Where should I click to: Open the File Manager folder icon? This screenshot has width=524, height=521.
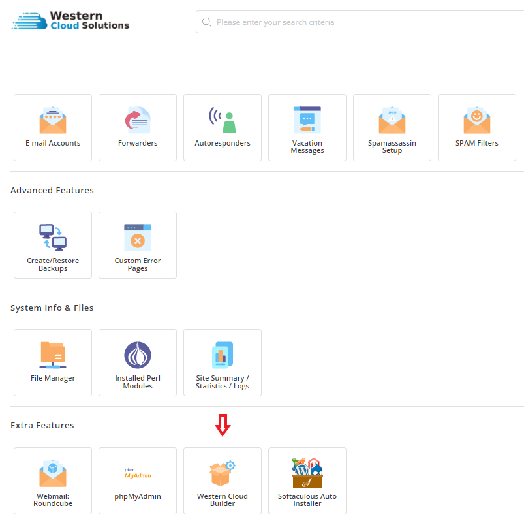53,355
